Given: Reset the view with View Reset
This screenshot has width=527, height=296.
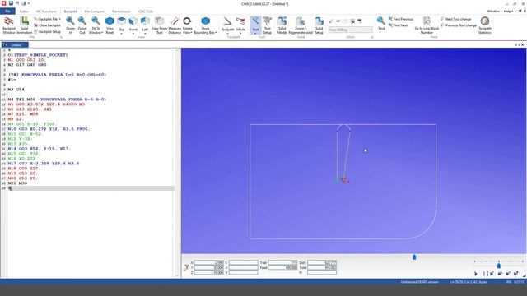Looking at the screenshot, I should pos(110,25).
